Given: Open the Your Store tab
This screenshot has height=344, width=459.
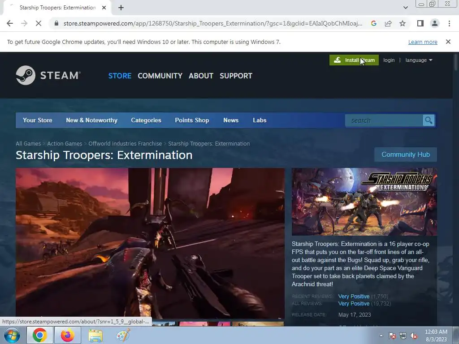Looking at the screenshot, I should (38, 120).
